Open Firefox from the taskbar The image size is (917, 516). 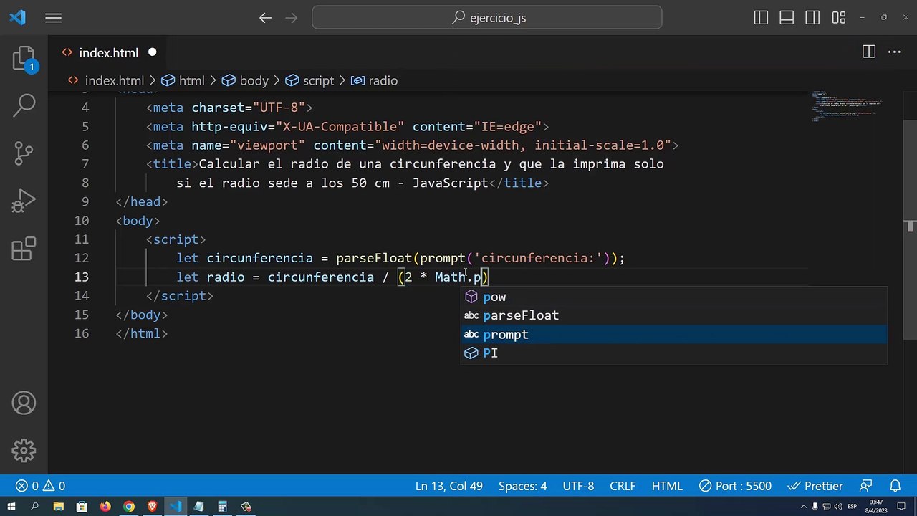coord(105,507)
